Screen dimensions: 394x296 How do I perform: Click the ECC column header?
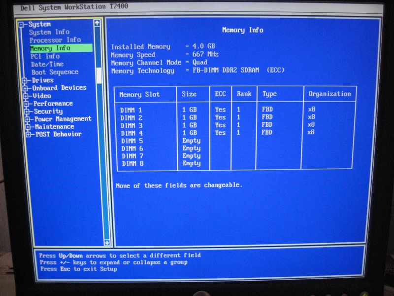click(x=220, y=94)
